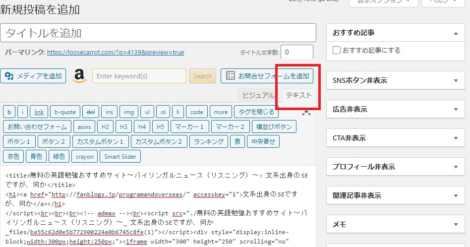Click the more quicktag button

click(x=221, y=112)
